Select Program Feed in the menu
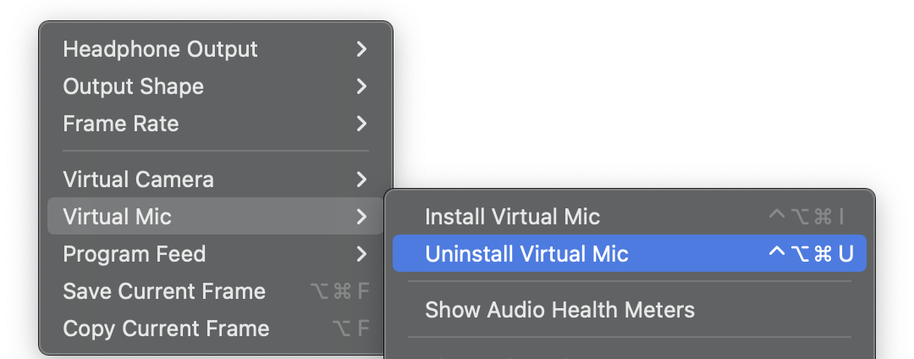Screen dimensions: 914x359 tap(134, 254)
